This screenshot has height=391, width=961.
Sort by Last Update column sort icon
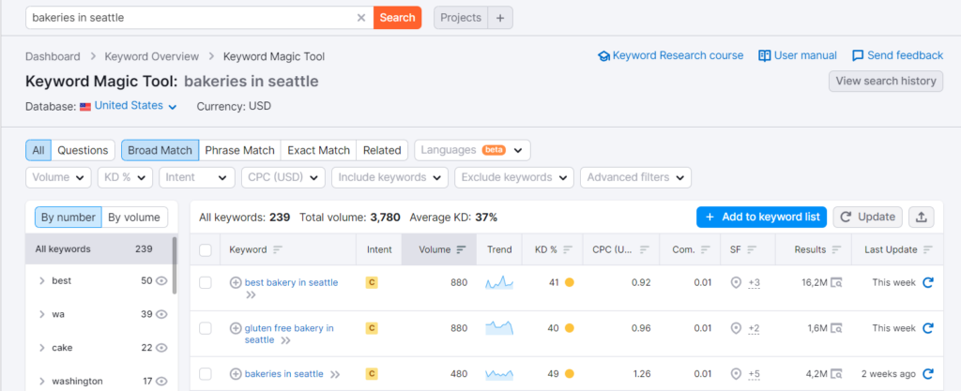click(928, 249)
